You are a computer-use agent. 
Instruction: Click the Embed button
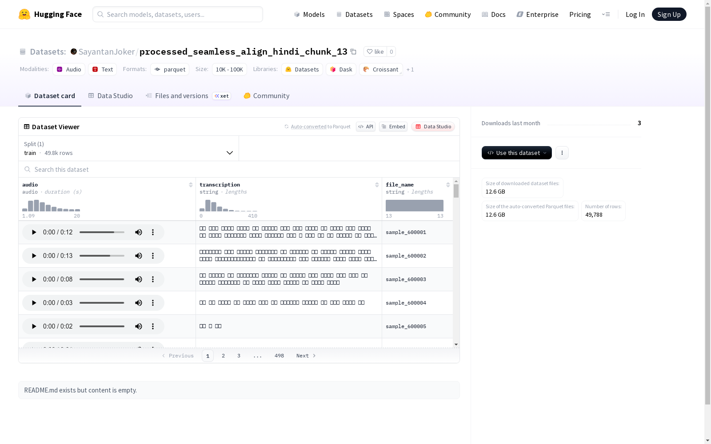(393, 127)
